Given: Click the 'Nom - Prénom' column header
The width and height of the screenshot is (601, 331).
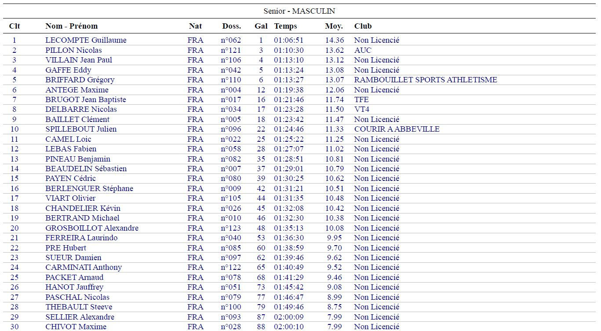Looking at the screenshot, I should tap(72, 26).
